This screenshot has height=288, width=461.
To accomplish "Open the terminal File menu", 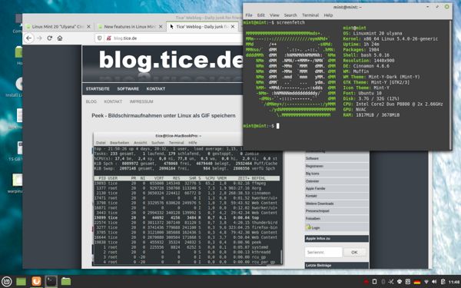I will click(249, 15).
